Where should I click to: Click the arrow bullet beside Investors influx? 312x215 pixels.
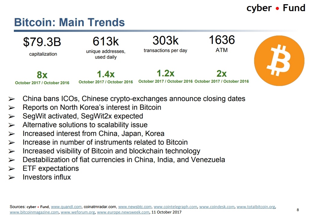click(12, 177)
